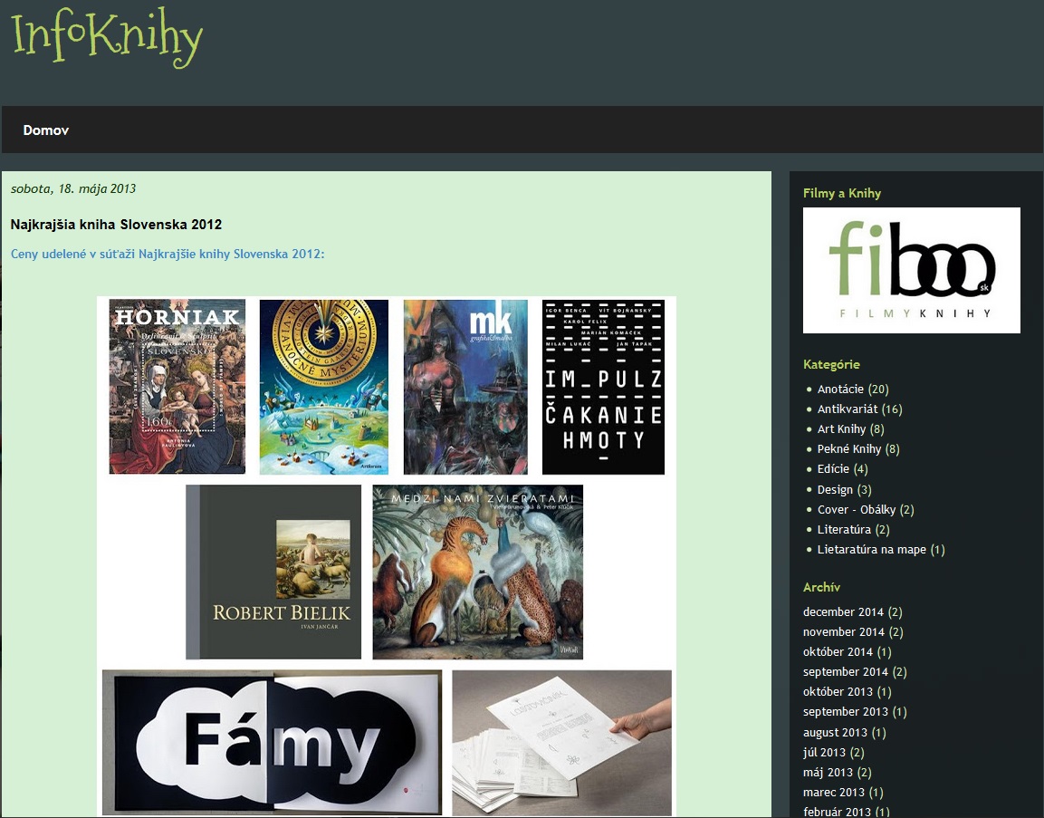Click the photo of hand holding printed sheets

click(x=562, y=743)
